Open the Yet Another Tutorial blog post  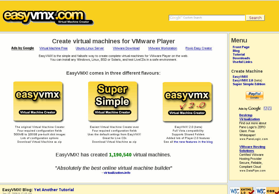54,190
